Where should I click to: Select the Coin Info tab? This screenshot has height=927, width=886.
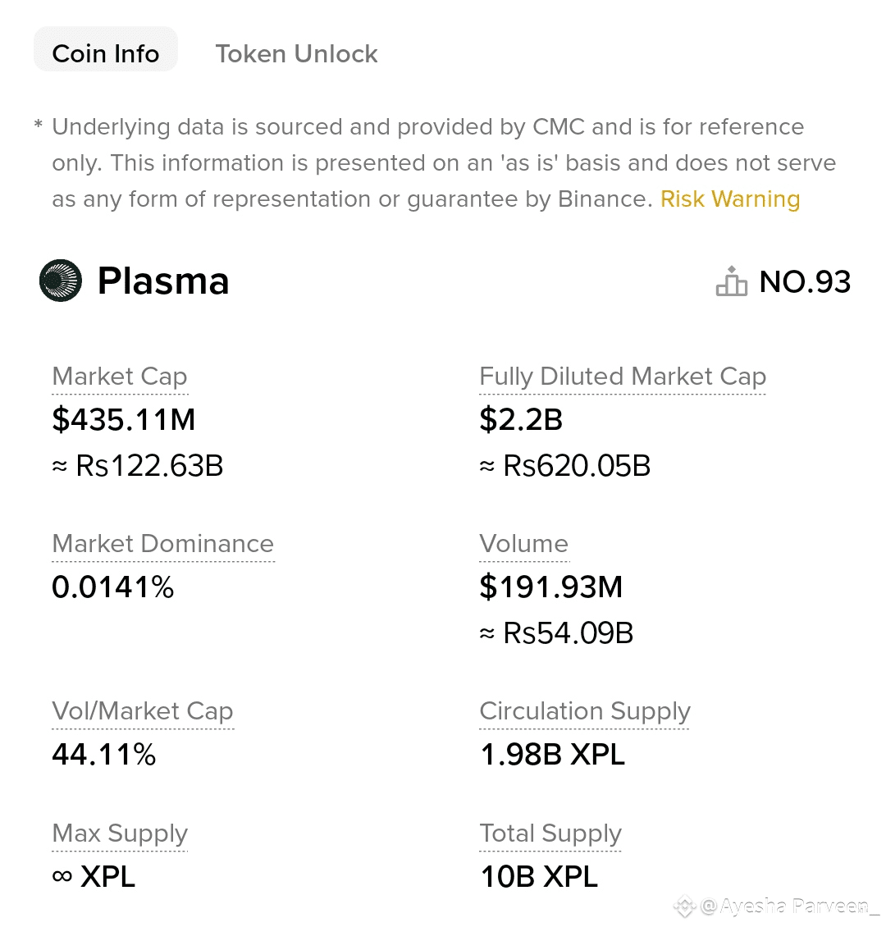click(106, 54)
